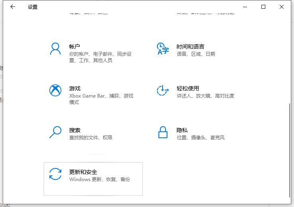Viewport: 294px width, 207px height.
Task: Open the 隐私 settings title
Action: tap(182, 130)
